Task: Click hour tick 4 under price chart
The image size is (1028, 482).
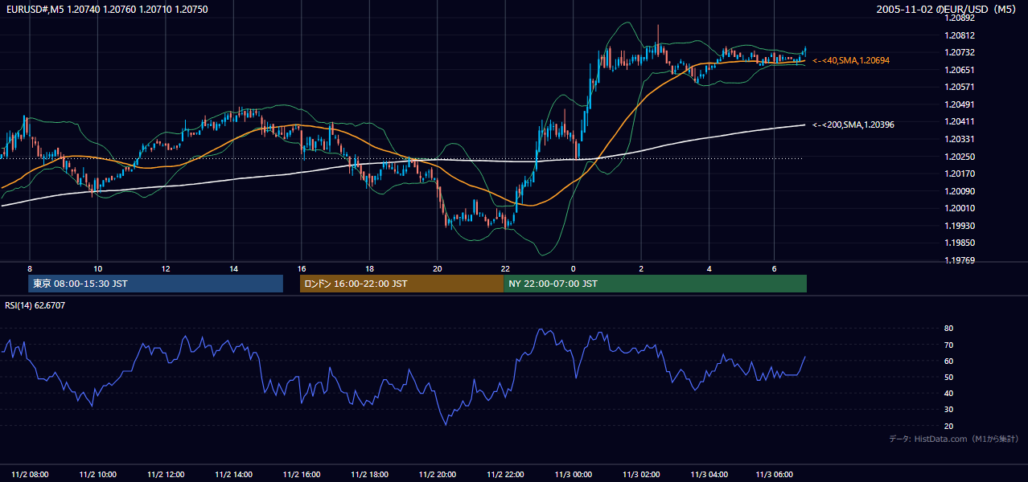Action: click(x=709, y=268)
